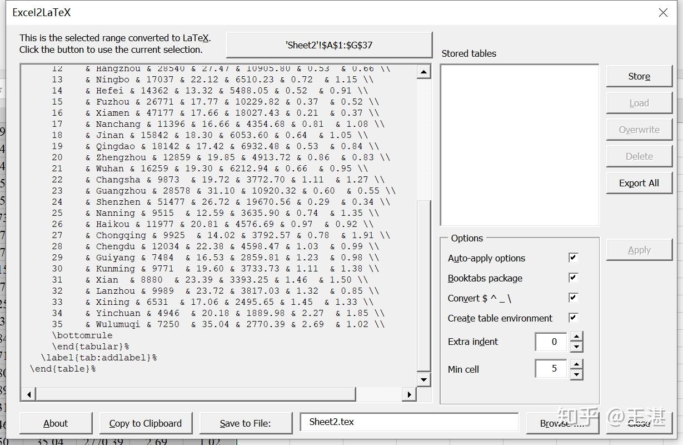Click the Export All button
Screen dimensions: 683x445
(639, 183)
